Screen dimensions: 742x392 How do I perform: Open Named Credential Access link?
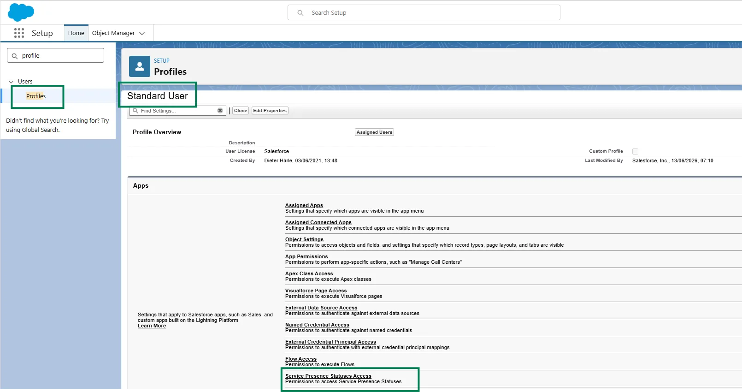[x=317, y=325]
